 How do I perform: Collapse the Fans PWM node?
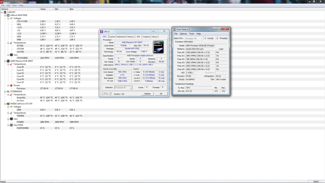click(x=8, y=125)
